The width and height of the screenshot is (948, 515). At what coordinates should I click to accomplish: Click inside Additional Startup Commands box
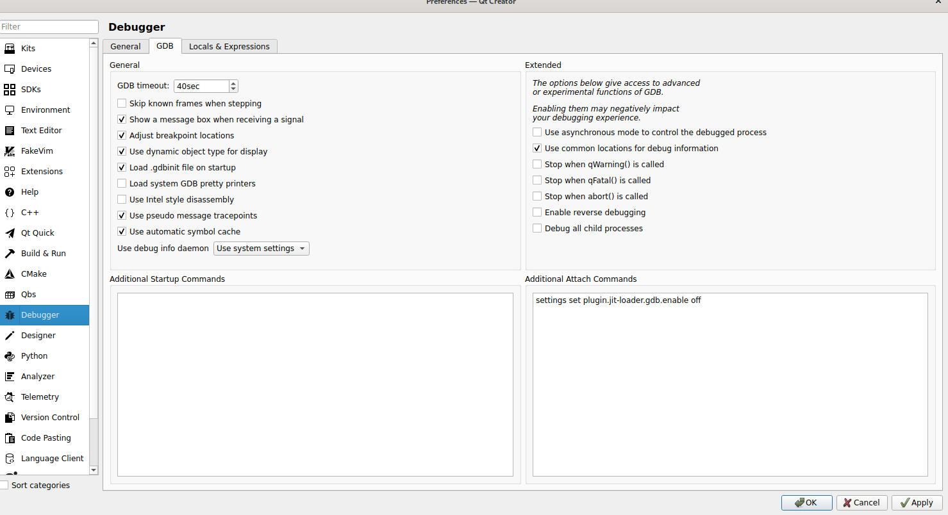coord(315,384)
